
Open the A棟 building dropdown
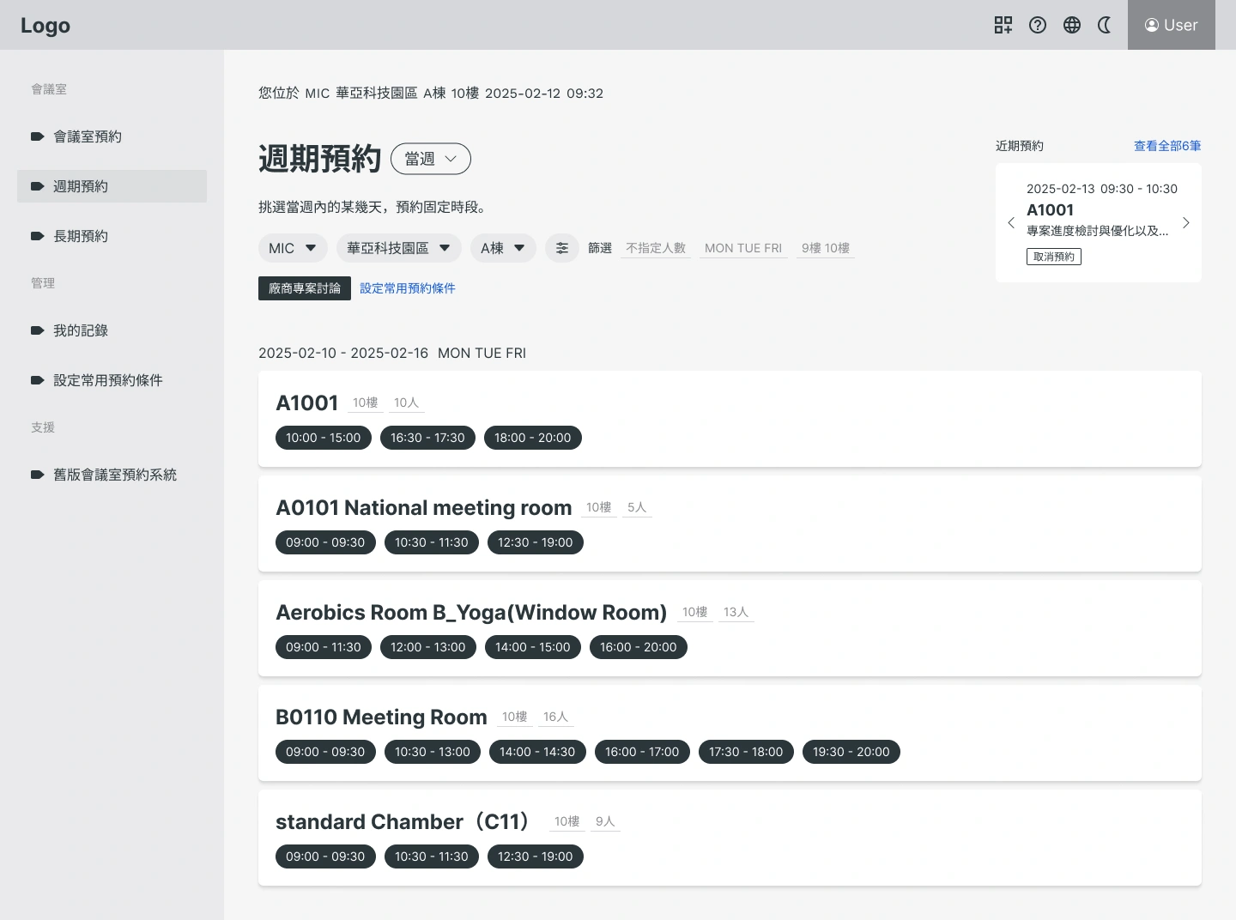coord(503,248)
